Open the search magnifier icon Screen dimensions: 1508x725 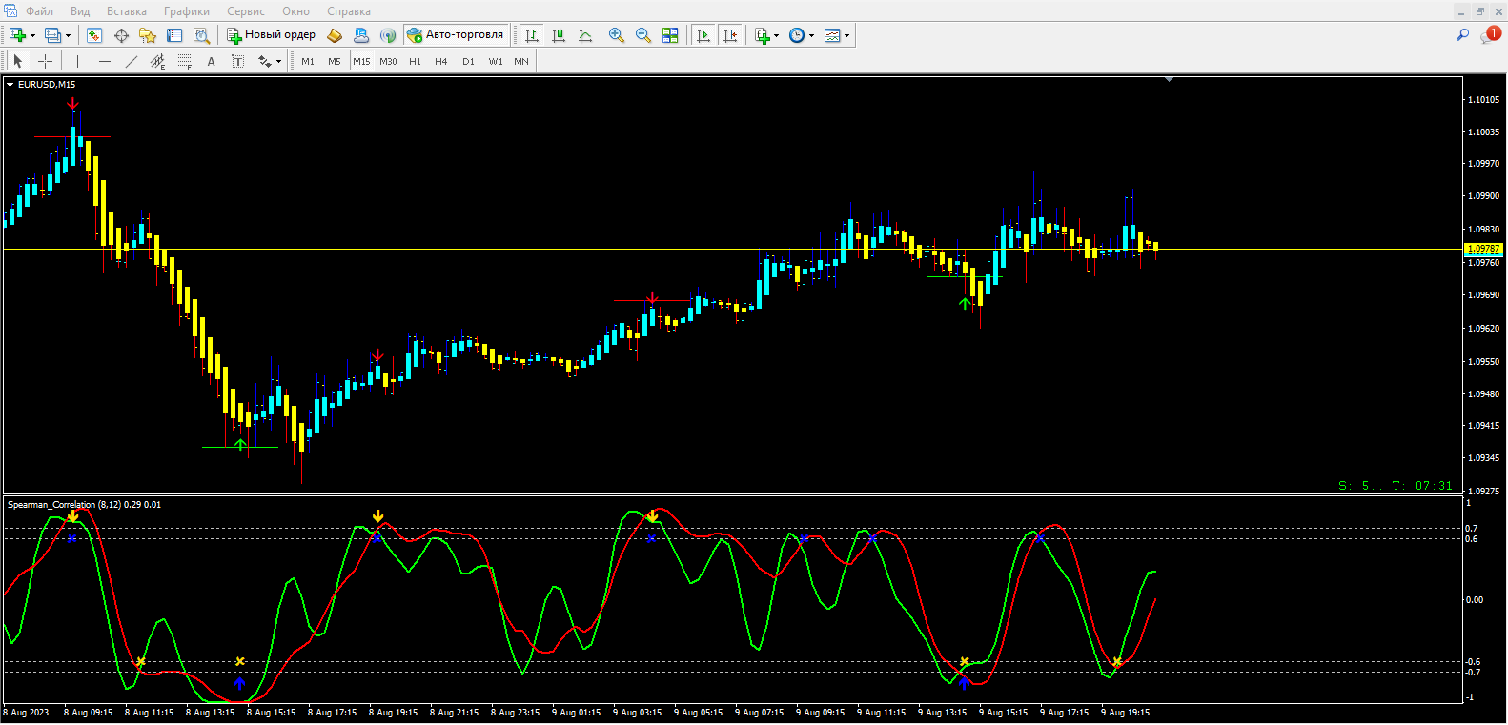(x=1462, y=35)
